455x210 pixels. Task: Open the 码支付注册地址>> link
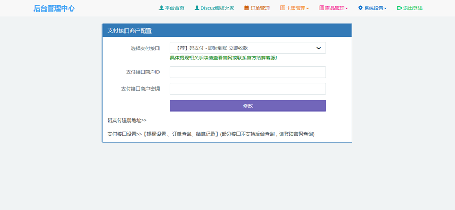(x=127, y=120)
